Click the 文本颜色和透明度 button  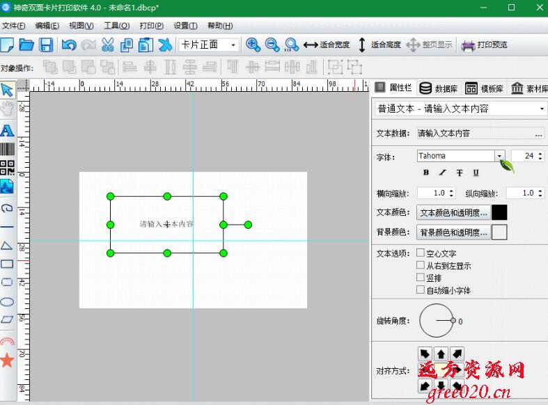pyautogui.click(x=453, y=213)
